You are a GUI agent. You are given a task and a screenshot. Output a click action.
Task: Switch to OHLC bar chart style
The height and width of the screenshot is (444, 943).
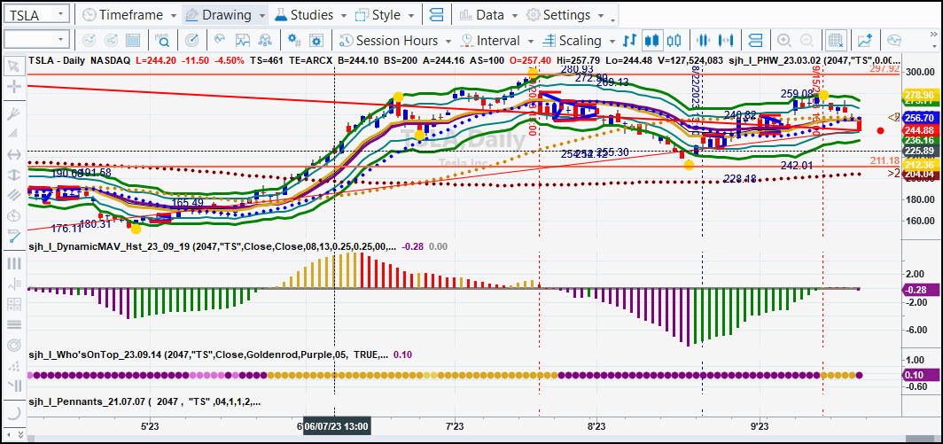629,40
